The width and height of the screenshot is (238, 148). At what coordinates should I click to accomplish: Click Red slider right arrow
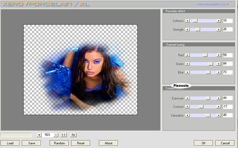219,55
